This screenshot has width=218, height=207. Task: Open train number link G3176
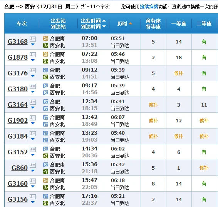tap(18, 73)
